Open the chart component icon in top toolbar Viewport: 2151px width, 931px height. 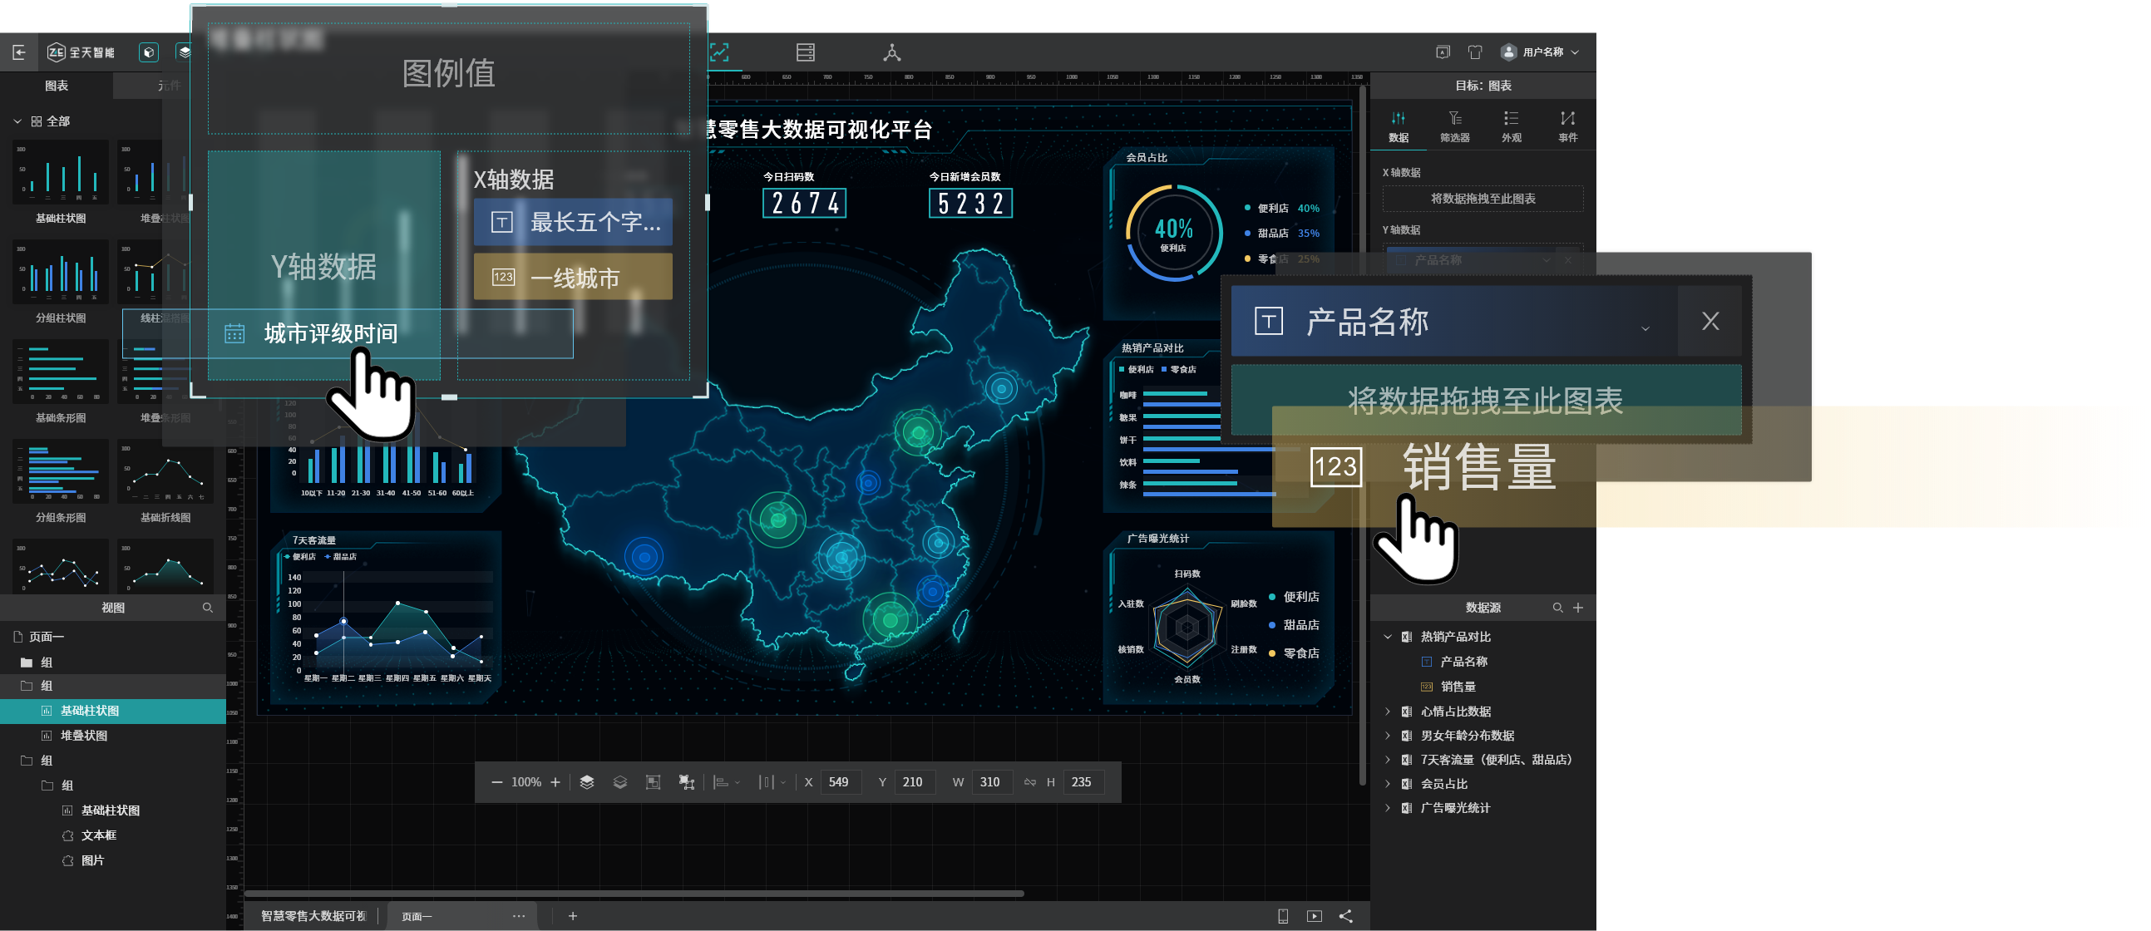[x=720, y=52]
